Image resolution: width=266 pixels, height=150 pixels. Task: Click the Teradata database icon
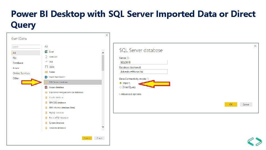pos(46,128)
